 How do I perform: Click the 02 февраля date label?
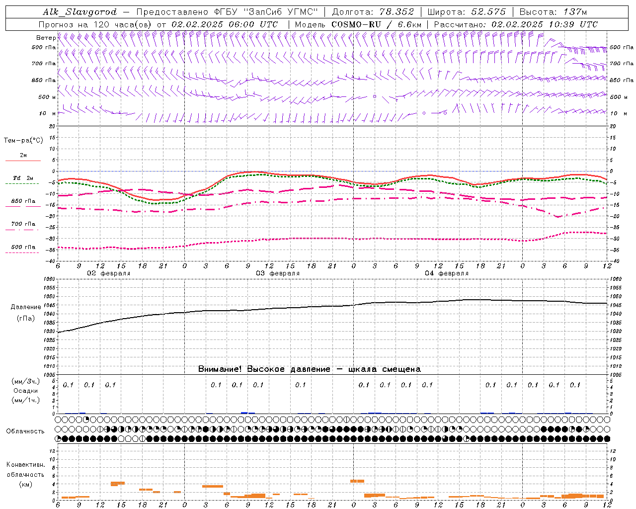(x=109, y=273)
